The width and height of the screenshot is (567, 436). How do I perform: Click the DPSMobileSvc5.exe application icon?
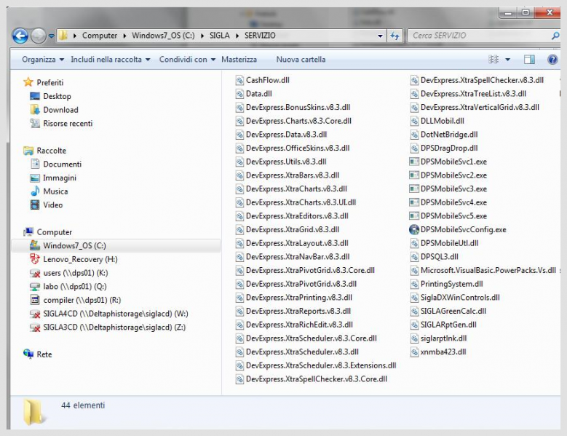pyautogui.click(x=414, y=216)
